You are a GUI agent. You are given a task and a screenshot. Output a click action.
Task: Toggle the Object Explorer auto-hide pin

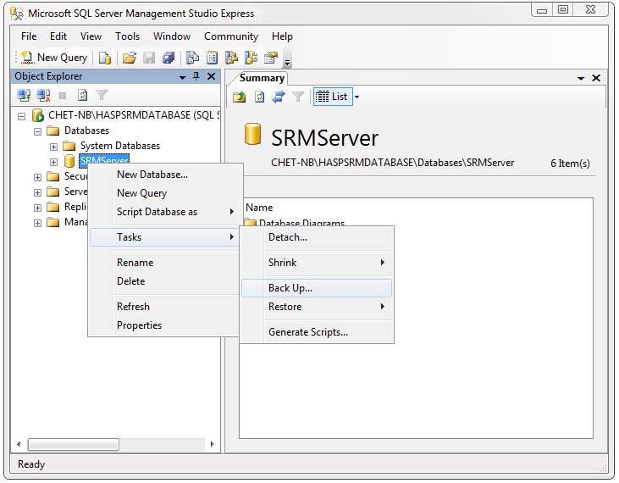[x=196, y=76]
